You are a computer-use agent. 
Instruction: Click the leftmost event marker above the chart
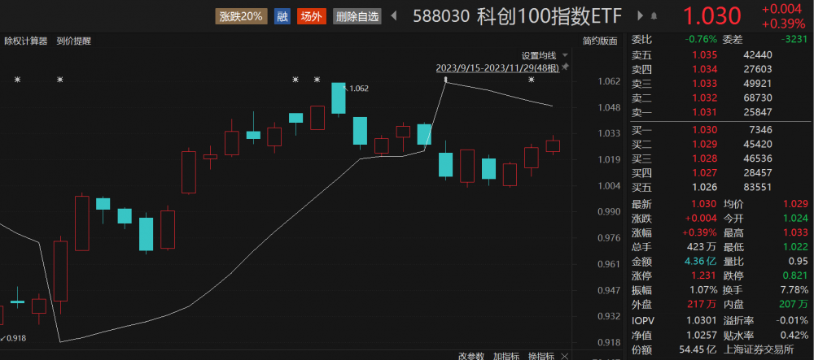tap(17, 80)
